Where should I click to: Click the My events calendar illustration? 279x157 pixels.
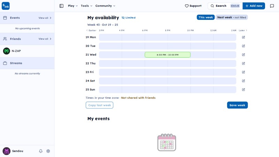pos(167,142)
